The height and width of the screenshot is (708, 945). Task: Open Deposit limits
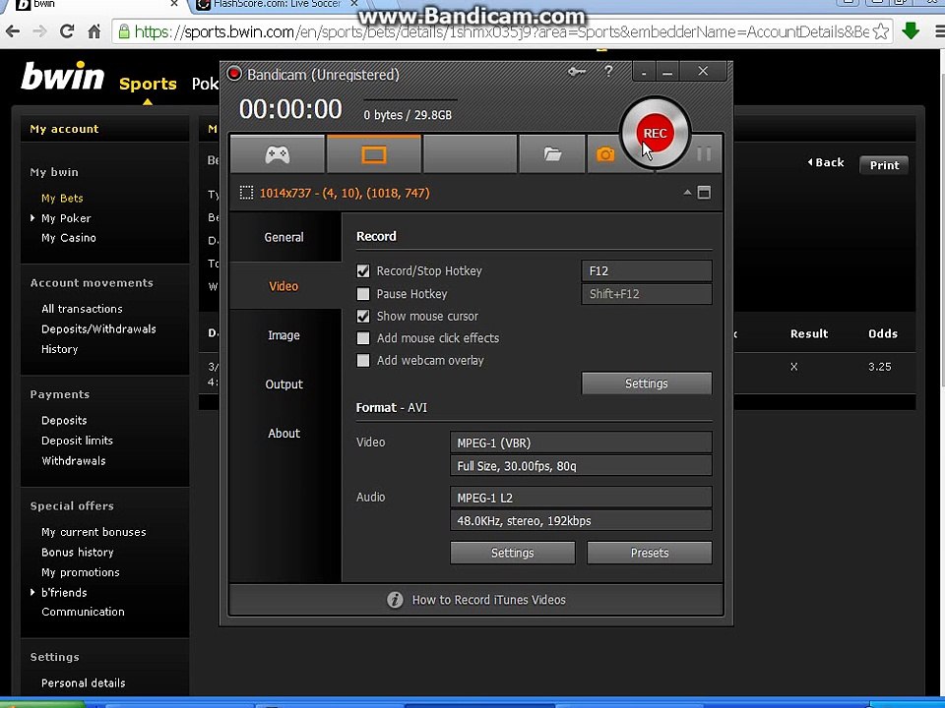pos(77,441)
